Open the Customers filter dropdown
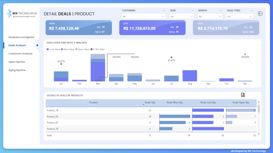 tap(143, 16)
